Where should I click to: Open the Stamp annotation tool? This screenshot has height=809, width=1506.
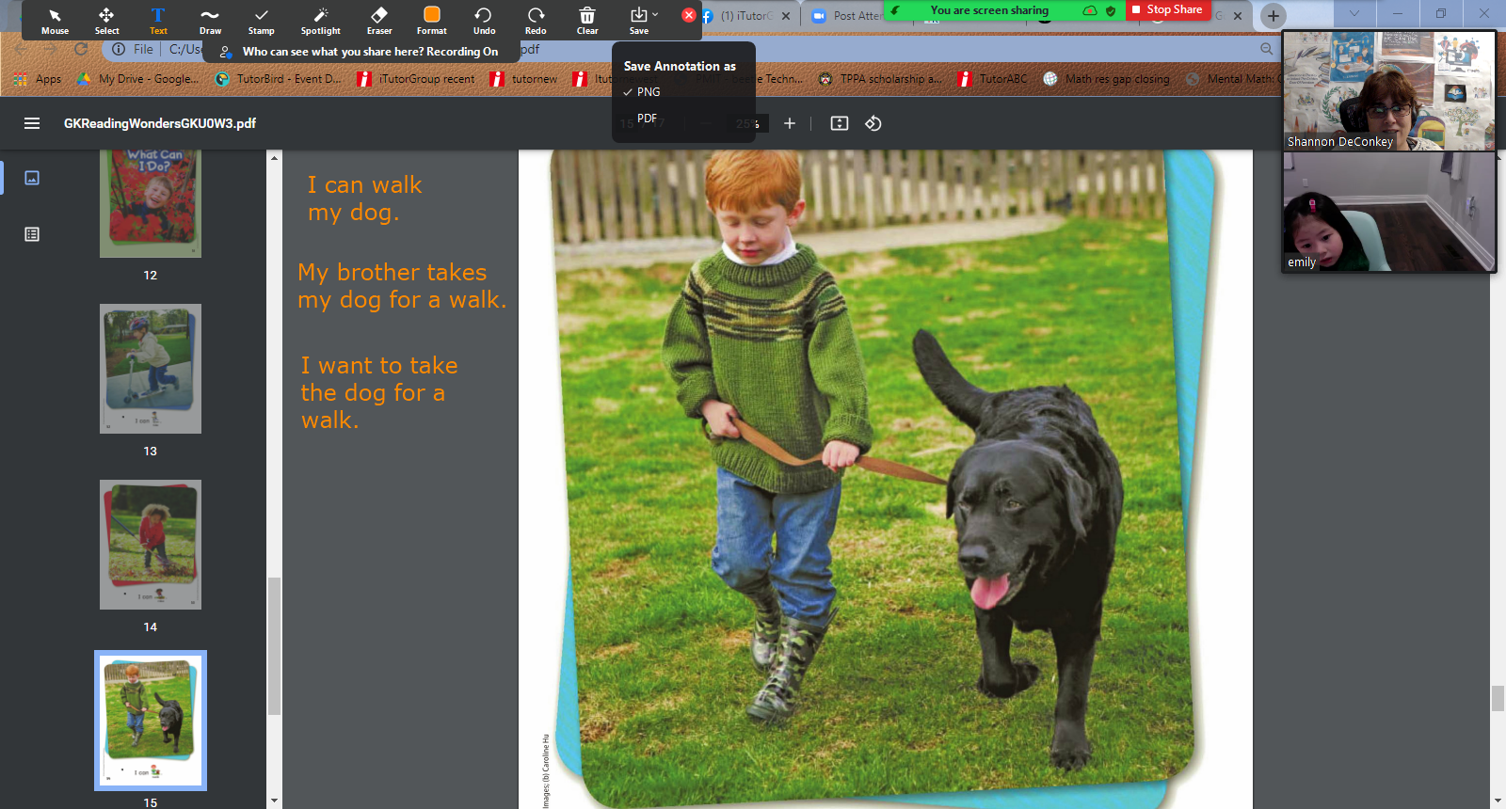click(262, 20)
